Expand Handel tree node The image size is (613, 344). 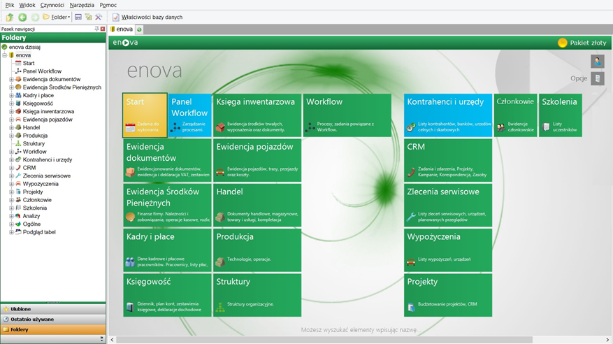(12, 127)
